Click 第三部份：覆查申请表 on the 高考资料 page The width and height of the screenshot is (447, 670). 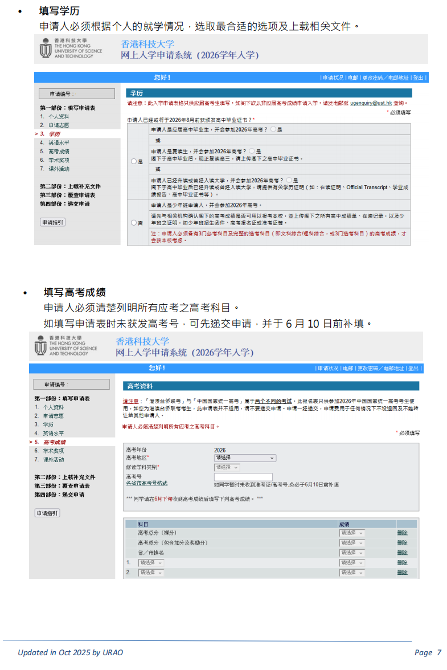pos(62,486)
